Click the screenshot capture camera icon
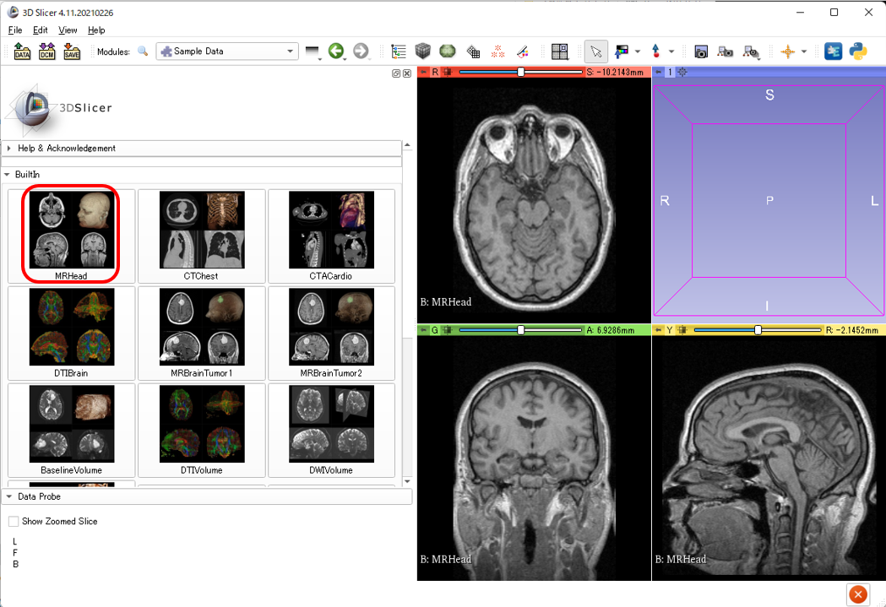The image size is (886, 607). (x=700, y=51)
